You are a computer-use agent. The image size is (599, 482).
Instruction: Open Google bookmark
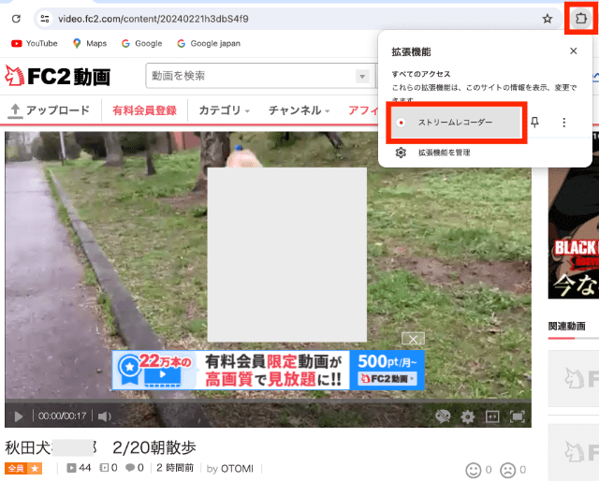click(x=141, y=44)
